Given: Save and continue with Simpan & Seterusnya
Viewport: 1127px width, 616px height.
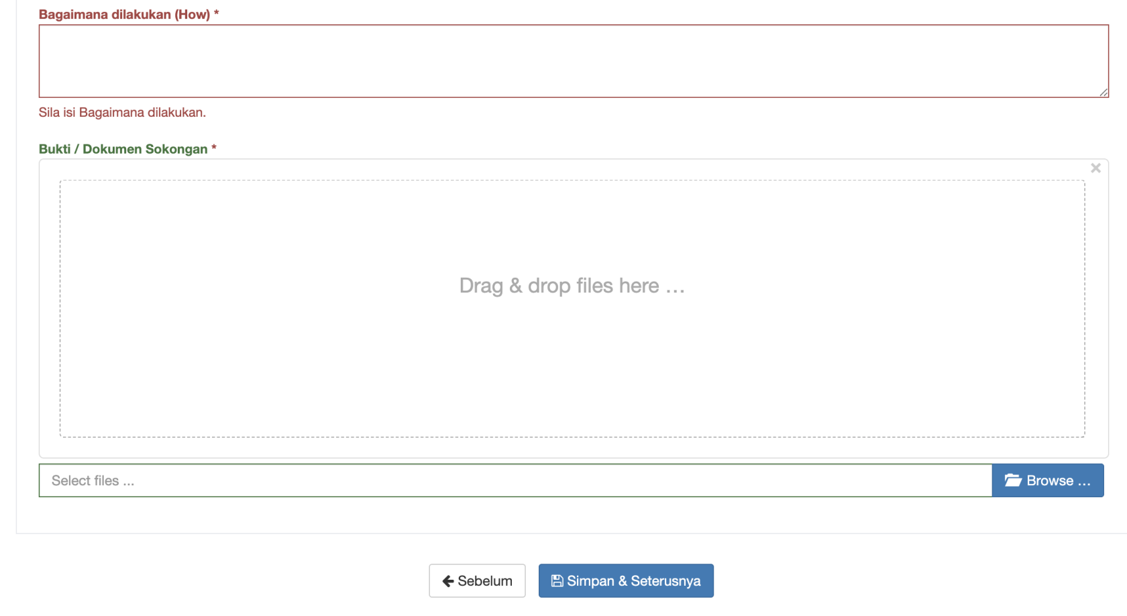Looking at the screenshot, I should (x=626, y=581).
